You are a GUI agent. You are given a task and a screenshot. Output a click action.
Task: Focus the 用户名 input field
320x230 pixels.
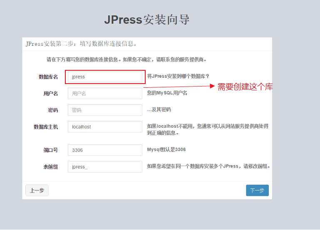(x=105, y=94)
